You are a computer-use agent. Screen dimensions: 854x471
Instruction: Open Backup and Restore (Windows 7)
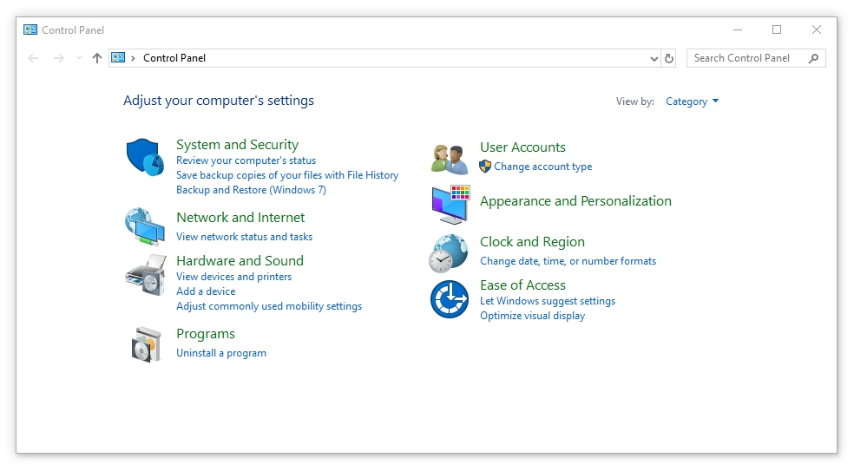pos(251,190)
